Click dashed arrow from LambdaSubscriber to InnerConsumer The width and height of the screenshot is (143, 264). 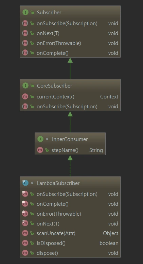pyautogui.click(x=70, y=166)
